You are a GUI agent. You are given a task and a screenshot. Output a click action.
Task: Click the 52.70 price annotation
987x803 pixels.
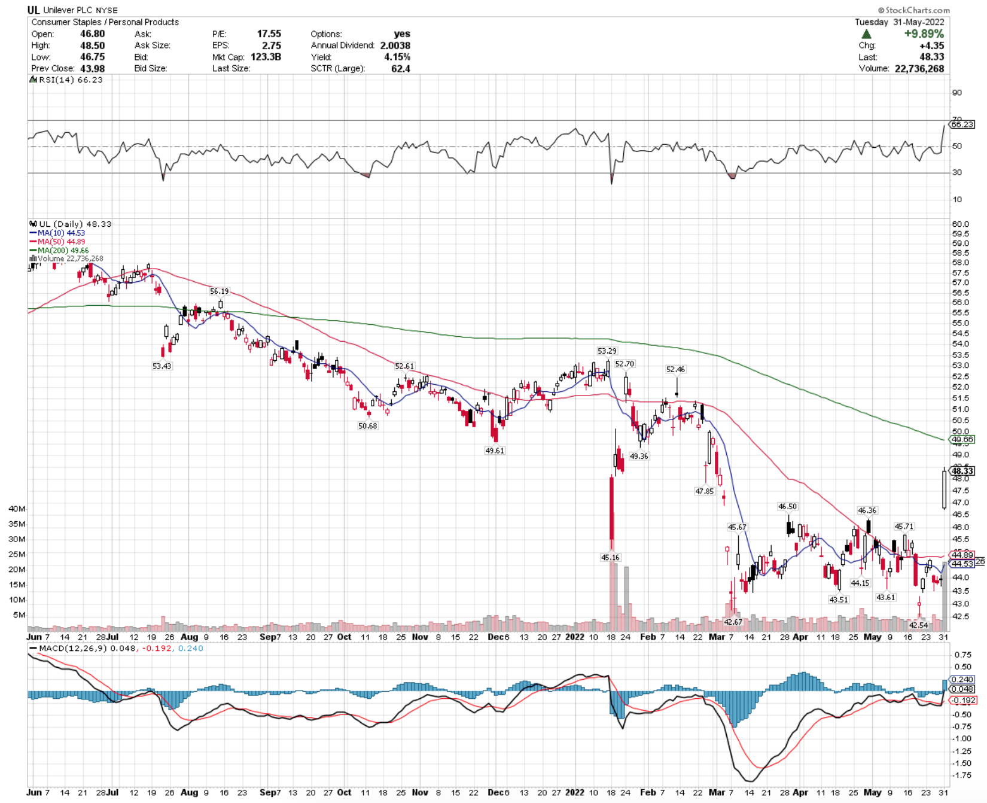pos(625,364)
